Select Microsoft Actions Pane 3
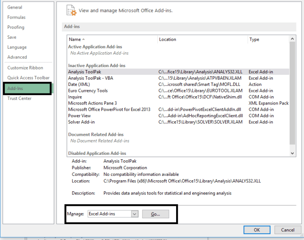Screen dimensions: 304x240 point(178,103)
